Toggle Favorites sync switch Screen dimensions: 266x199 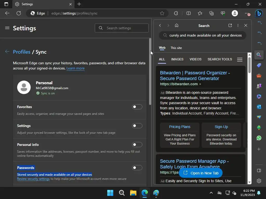[x=137, y=107]
